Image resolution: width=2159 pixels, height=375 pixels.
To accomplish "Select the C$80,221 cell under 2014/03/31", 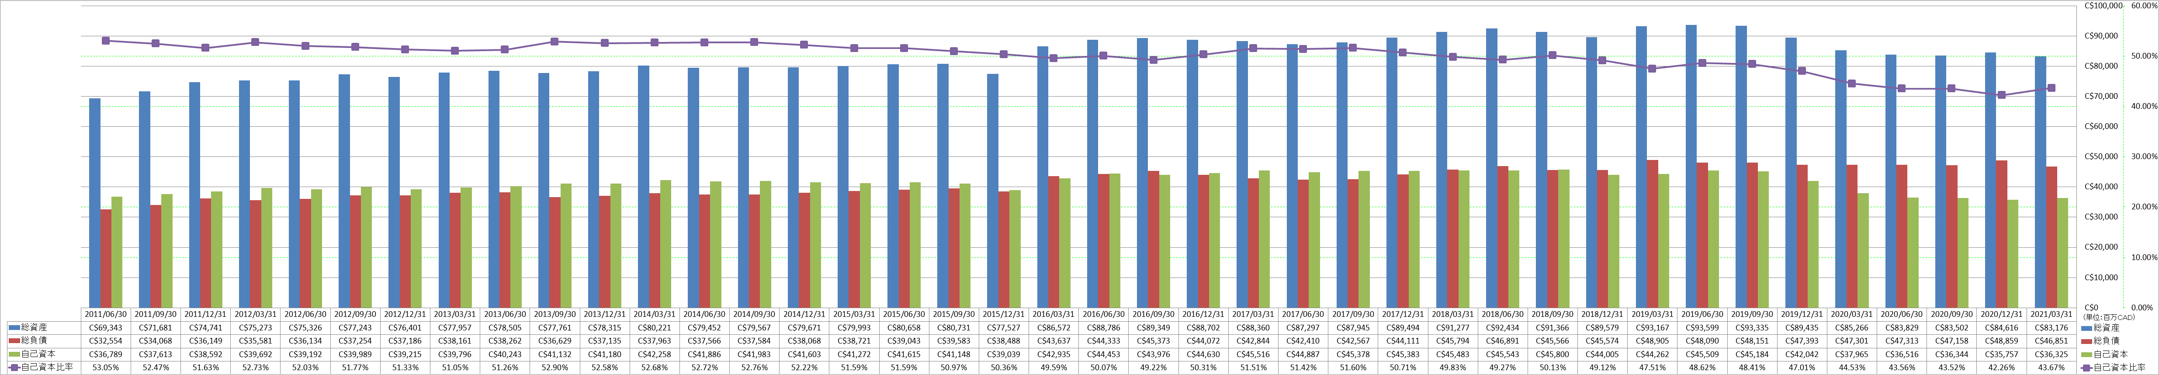I will pos(655,327).
